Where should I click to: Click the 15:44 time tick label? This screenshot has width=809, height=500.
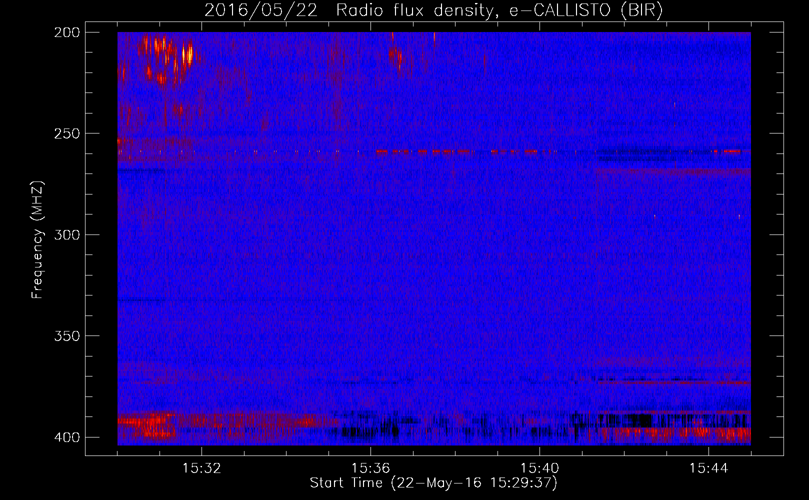[708, 468]
